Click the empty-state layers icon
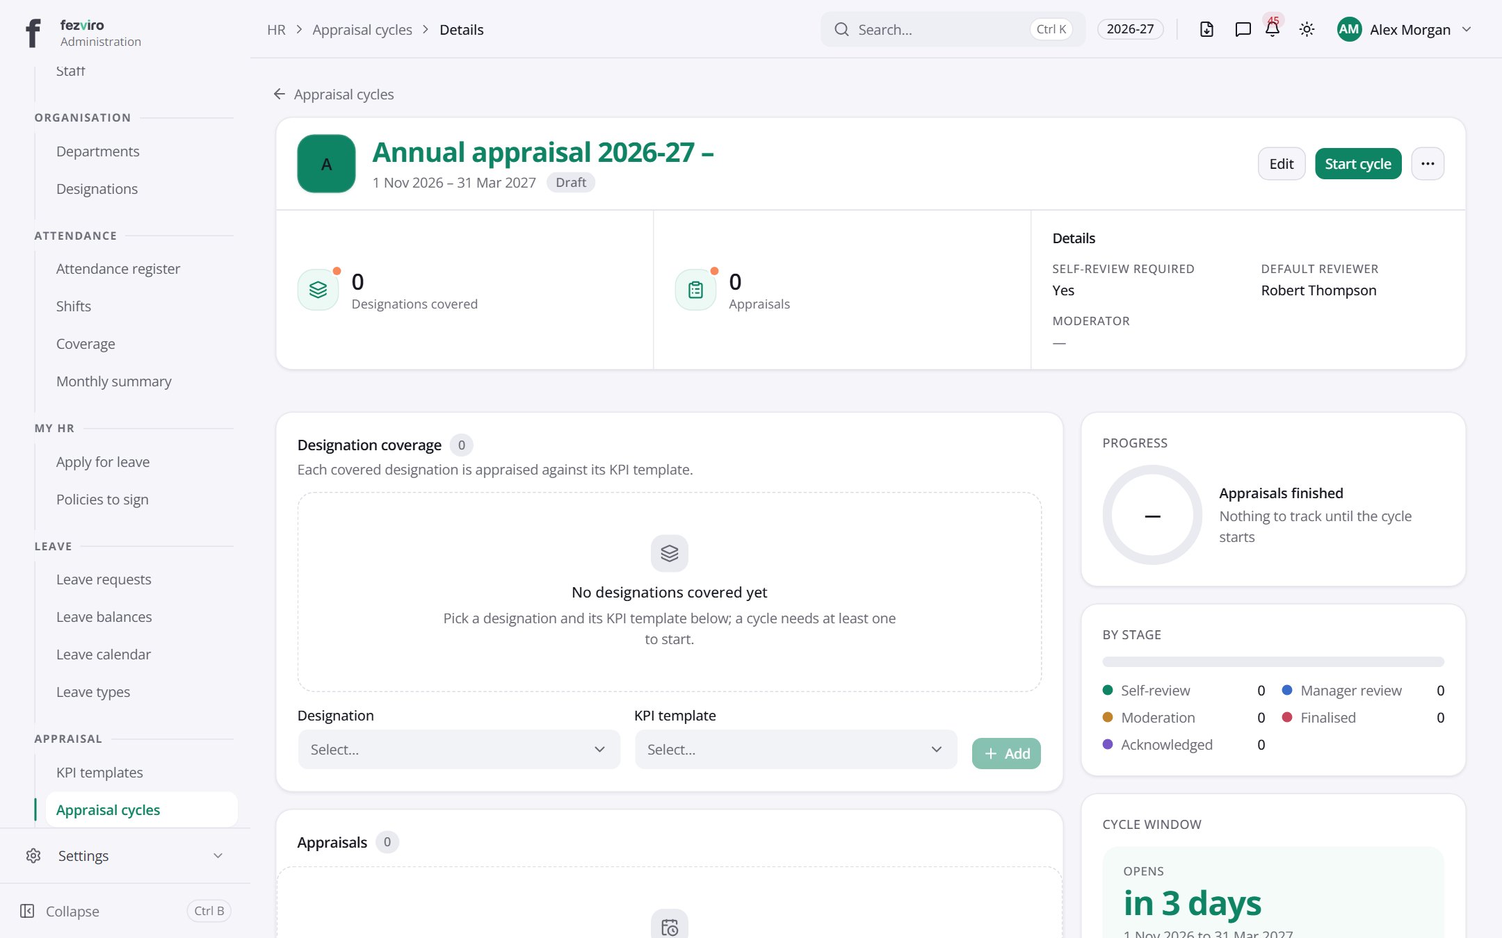The image size is (1502, 938). pos(669,553)
